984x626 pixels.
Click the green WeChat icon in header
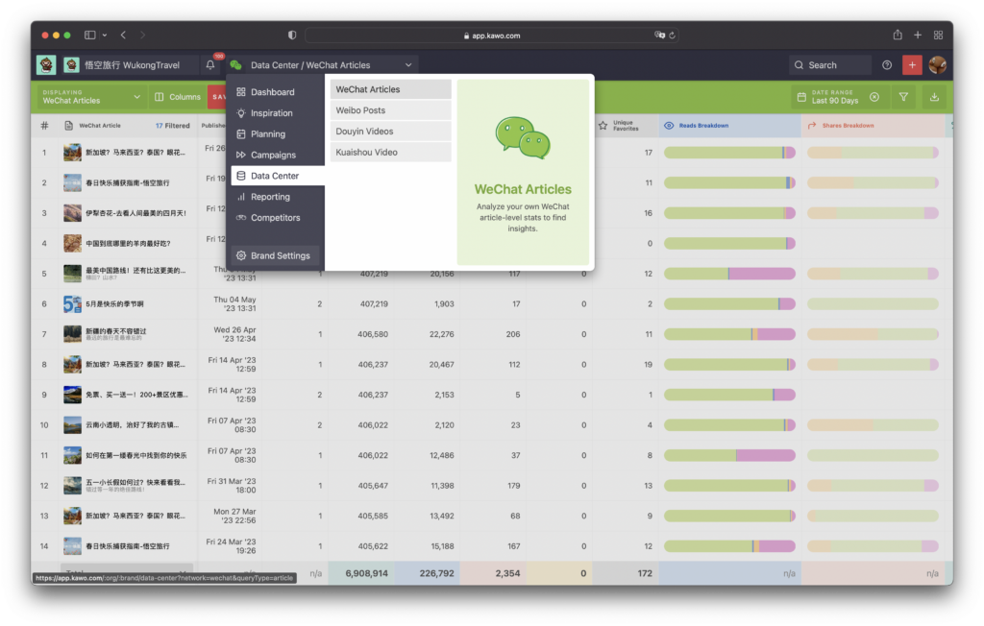tap(236, 64)
